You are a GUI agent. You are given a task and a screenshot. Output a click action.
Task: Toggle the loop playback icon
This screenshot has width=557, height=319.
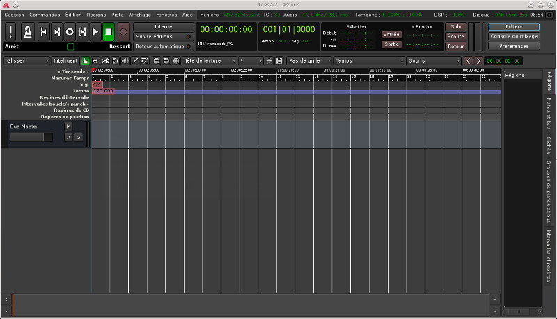click(69, 31)
